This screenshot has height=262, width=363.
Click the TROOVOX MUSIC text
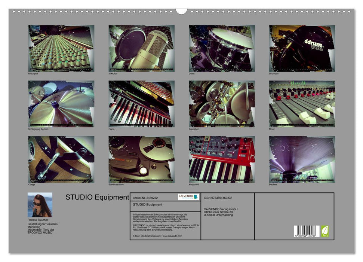[40, 232]
